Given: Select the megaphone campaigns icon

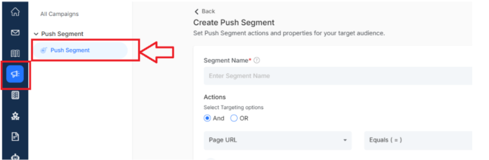Looking at the screenshot, I should 15,74.
